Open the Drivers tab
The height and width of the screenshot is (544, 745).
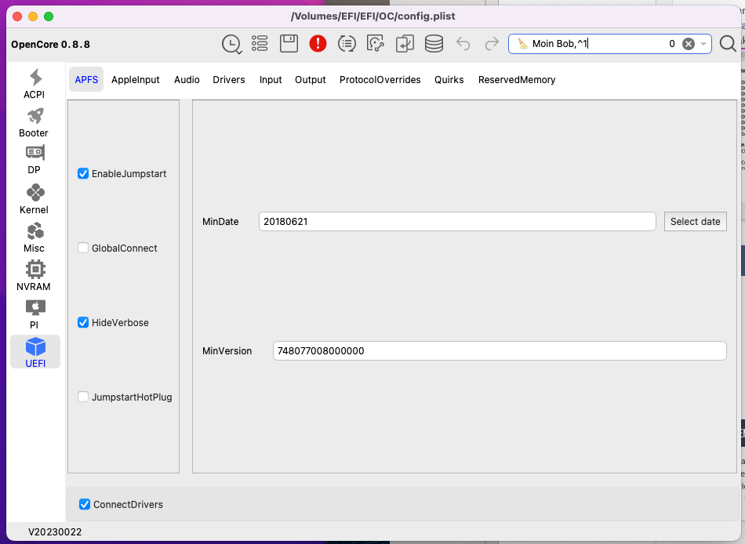228,79
